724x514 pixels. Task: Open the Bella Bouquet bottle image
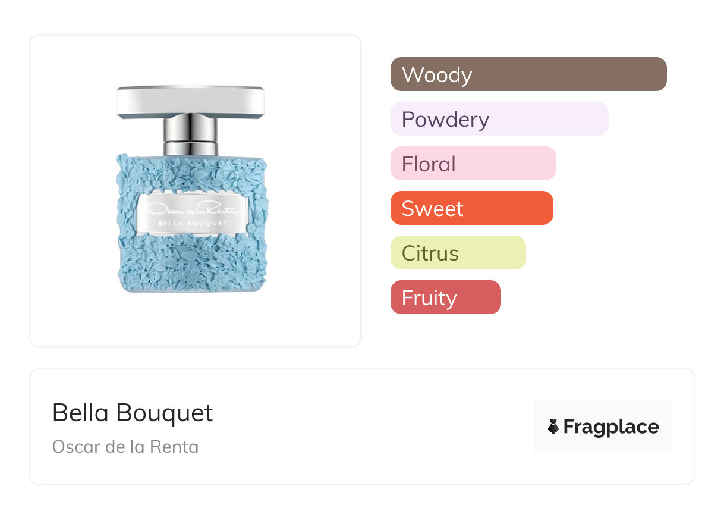pos(191,189)
